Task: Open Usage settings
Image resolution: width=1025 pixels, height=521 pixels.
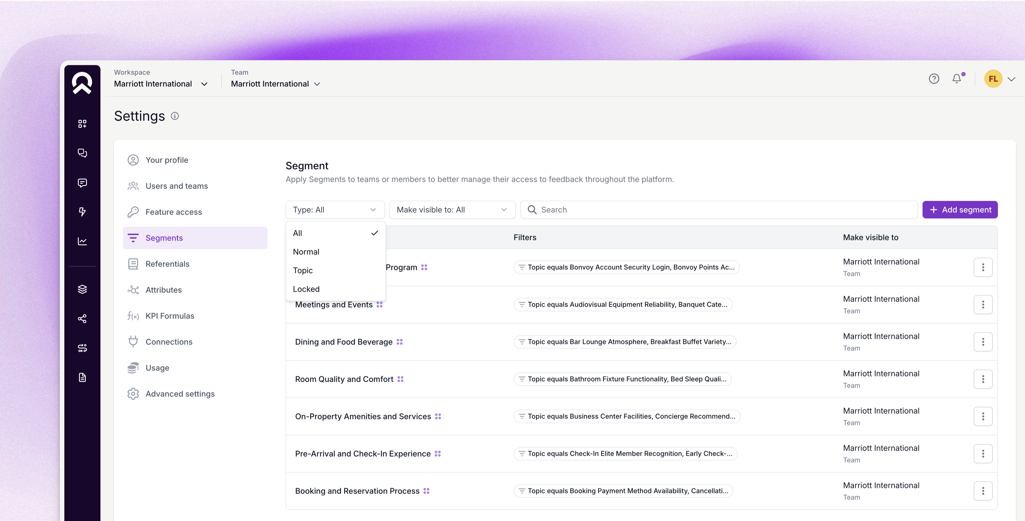Action: click(x=195, y=368)
